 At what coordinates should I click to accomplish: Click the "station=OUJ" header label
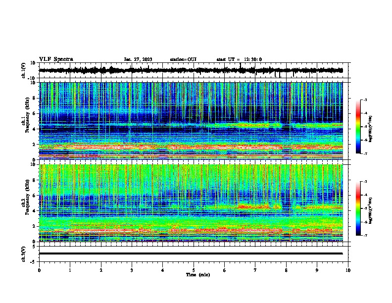tap(183, 59)
